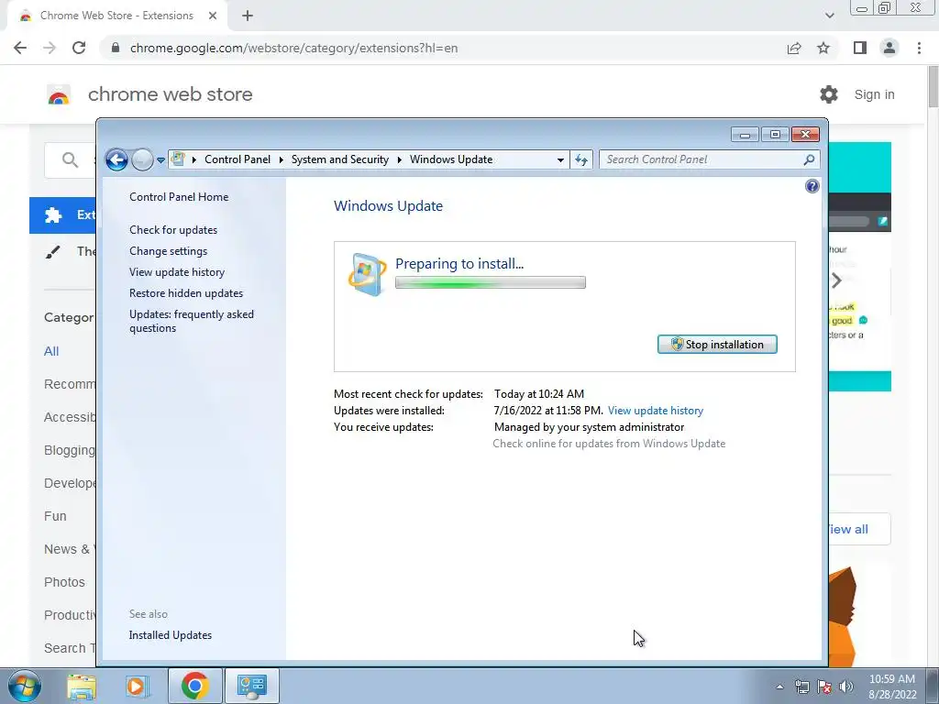Click the site lock icon in Chrome
Viewport: 939px width, 704px height.
[x=116, y=48]
